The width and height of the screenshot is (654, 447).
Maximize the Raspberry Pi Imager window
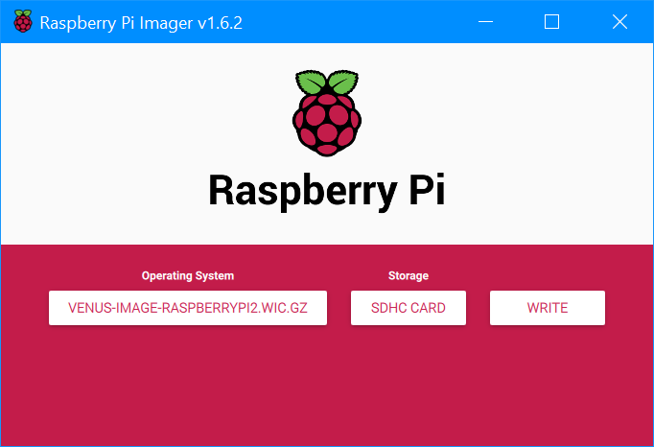tap(551, 22)
